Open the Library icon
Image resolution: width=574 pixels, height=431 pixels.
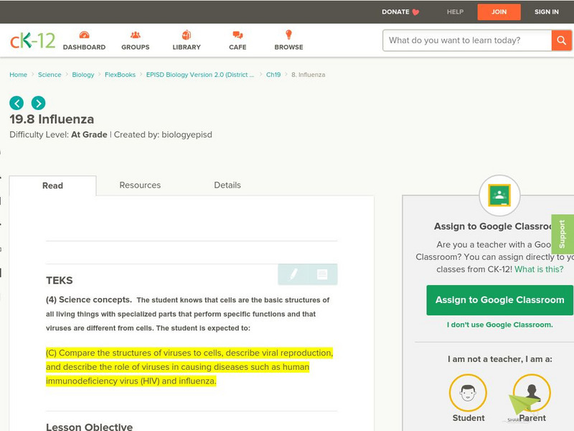point(187,35)
